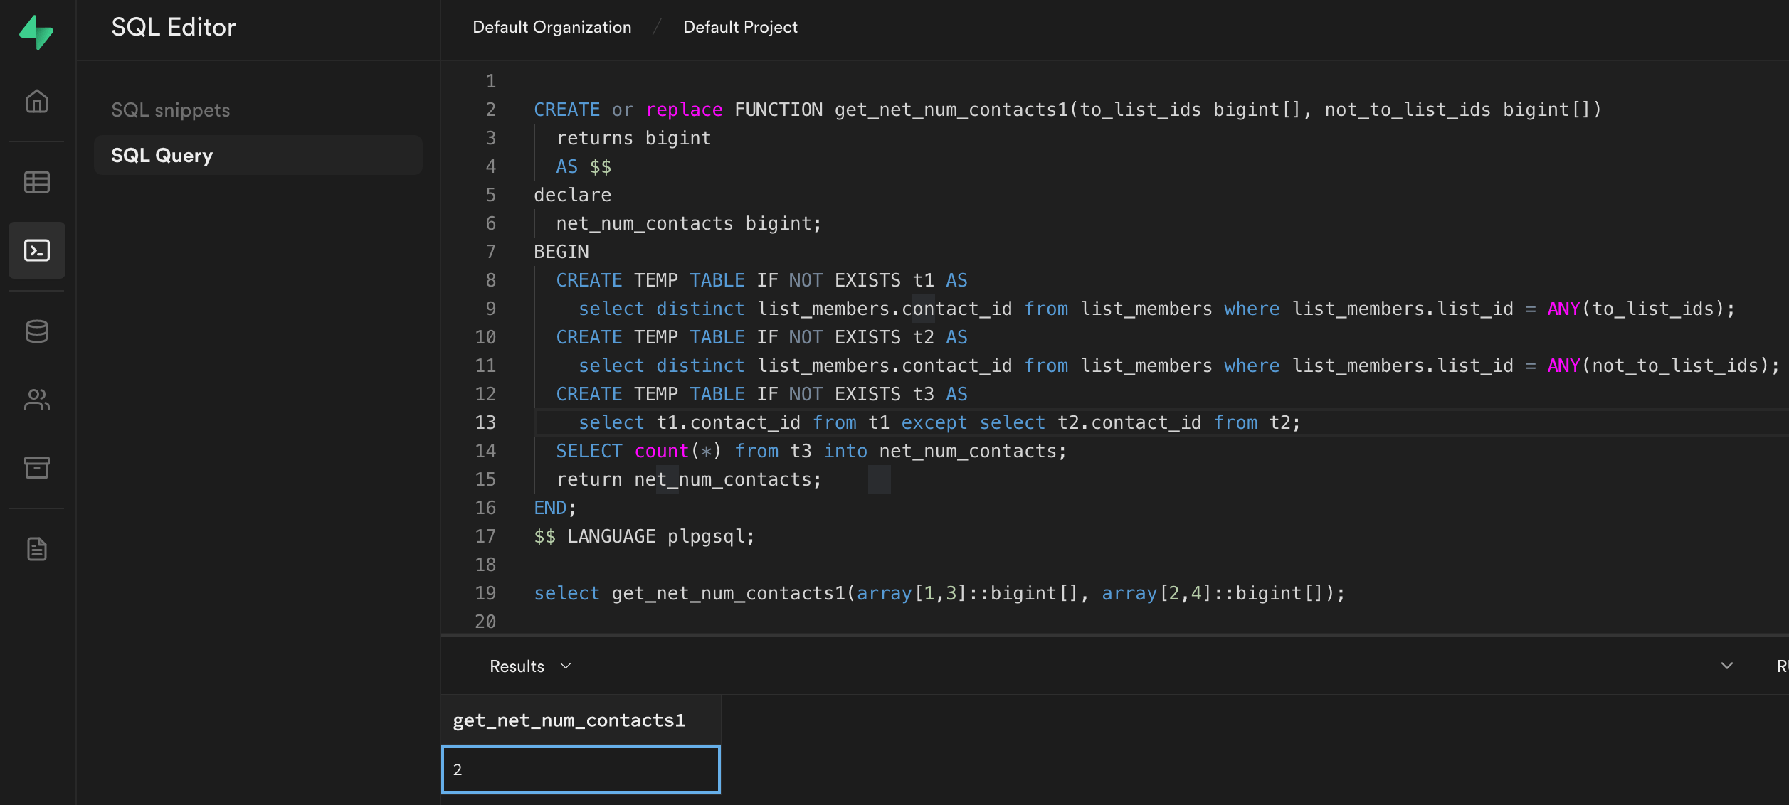Open the Database icon in sidebar
This screenshot has width=1789, height=805.
pyautogui.click(x=36, y=331)
